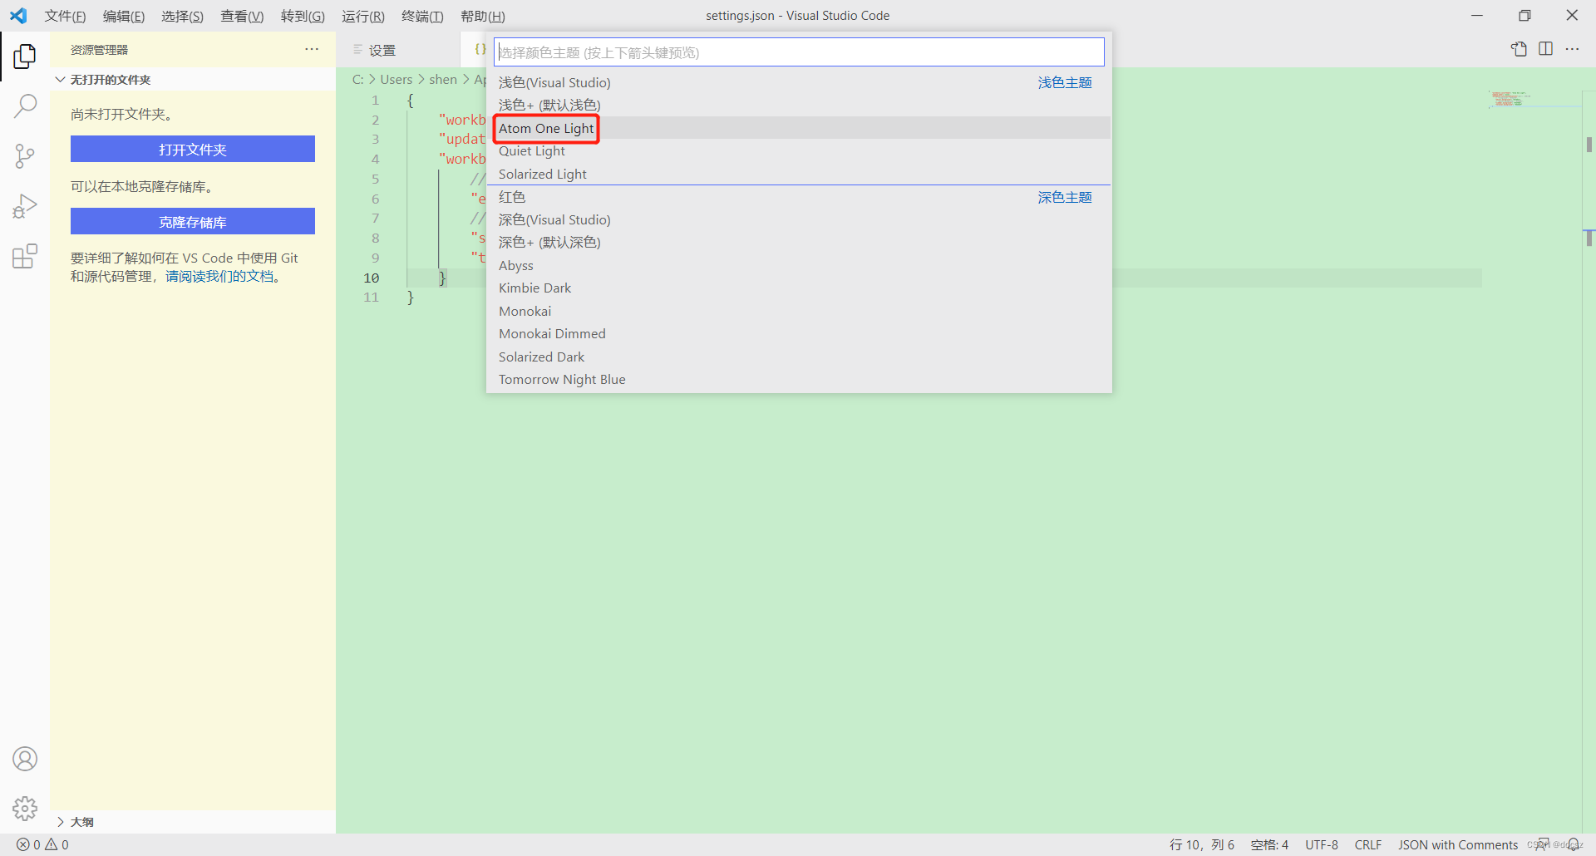1596x856 pixels.
Task: Open the Accounts icon in activity bar
Action: click(x=25, y=759)
